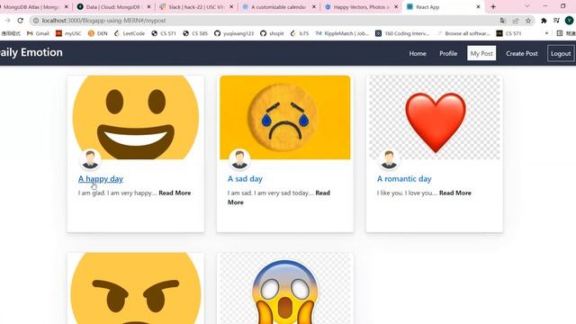Bookmark this page with the star
Viewport: 576px width, 324px height.
coord(528,21)
